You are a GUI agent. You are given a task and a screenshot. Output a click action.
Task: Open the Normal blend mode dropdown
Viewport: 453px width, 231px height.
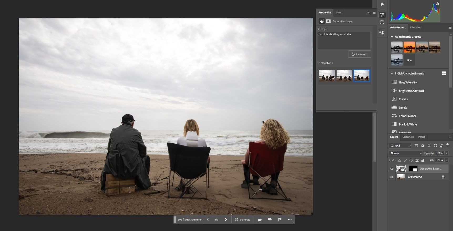(x=405, y=153)
